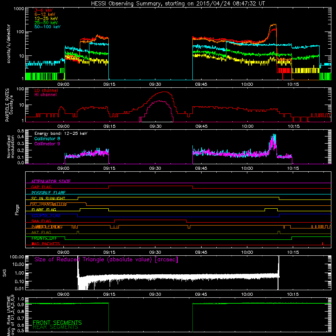Click the "100.00" tick value on the SAS axis
The width and height of the screenshot is (336, 336).
[x=17, y=257]
